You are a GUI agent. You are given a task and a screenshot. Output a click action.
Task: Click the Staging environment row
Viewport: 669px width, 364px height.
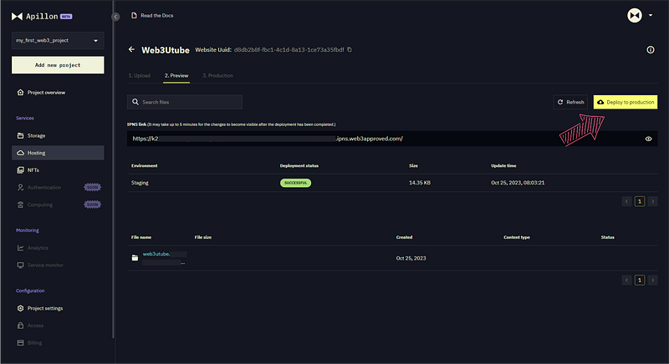pos(392,183)
